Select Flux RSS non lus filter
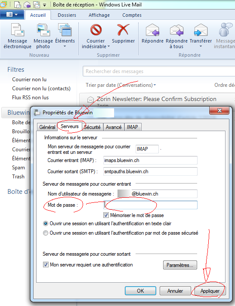Image resolution: width=235 pixels, height=306 pixels. pos(30,98)
